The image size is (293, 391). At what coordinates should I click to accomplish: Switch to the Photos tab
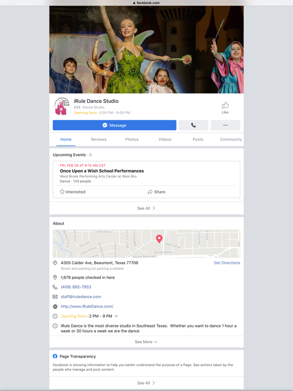(132, 139)
